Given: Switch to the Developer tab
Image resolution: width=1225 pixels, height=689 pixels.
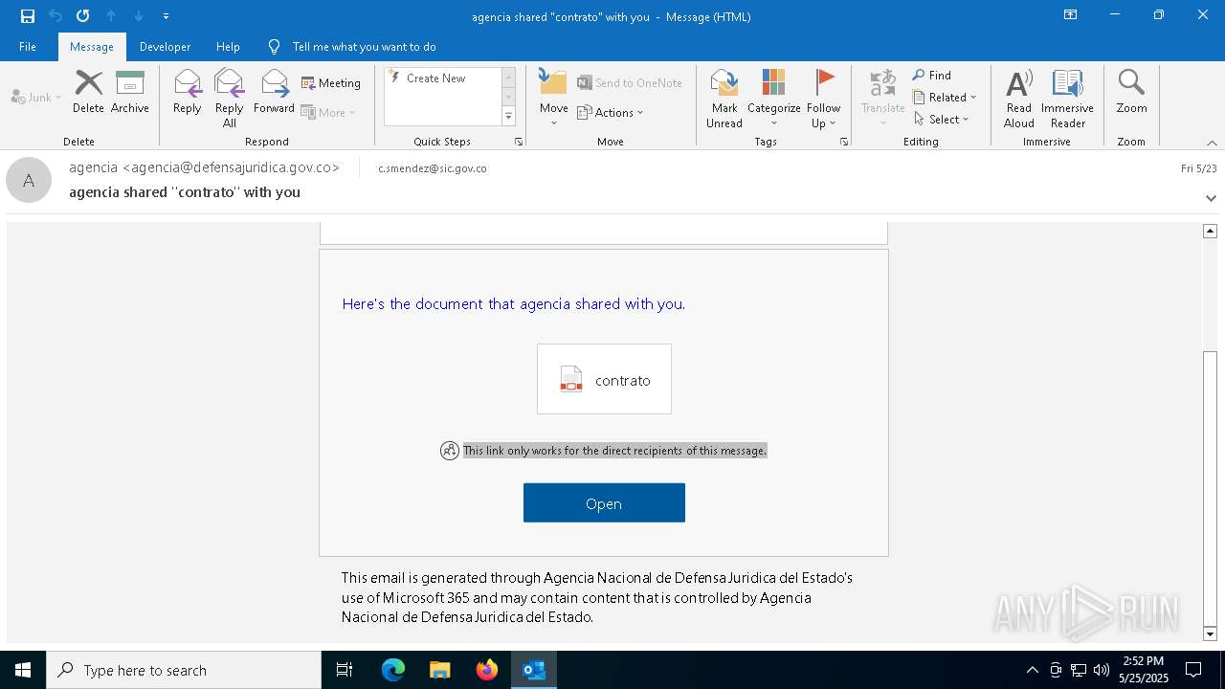Looking at the screenshot, I should pos(165,47).
